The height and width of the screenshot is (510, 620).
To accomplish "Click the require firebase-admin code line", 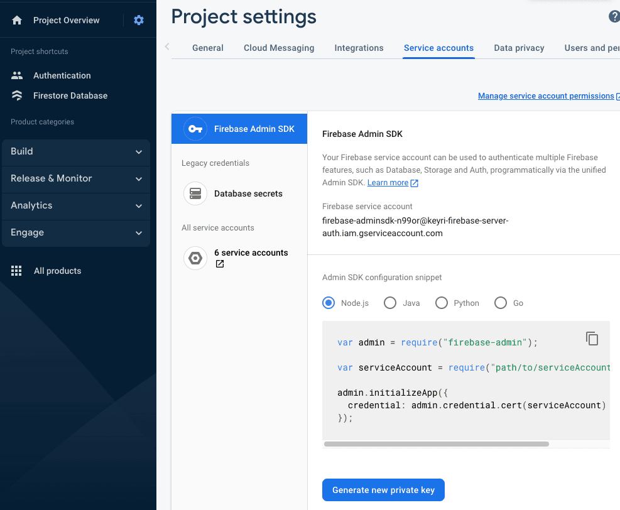I will tap(437, 342).
